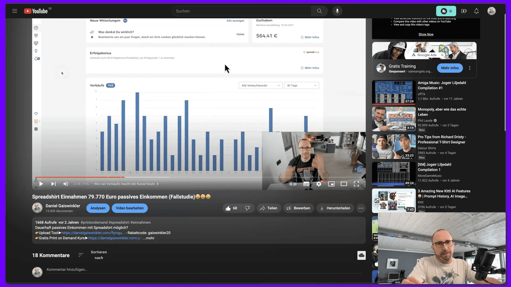The height and width of the screenshot is (287, 511).
Task: Click the diamond icon in the left sidebar
Action: pyautogui.click(x=36, y=113)
